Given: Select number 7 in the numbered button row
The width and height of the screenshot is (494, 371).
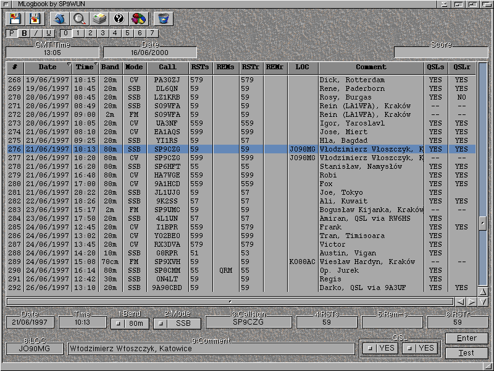Looking at the screenshot, I should click(x=152, y=33).
